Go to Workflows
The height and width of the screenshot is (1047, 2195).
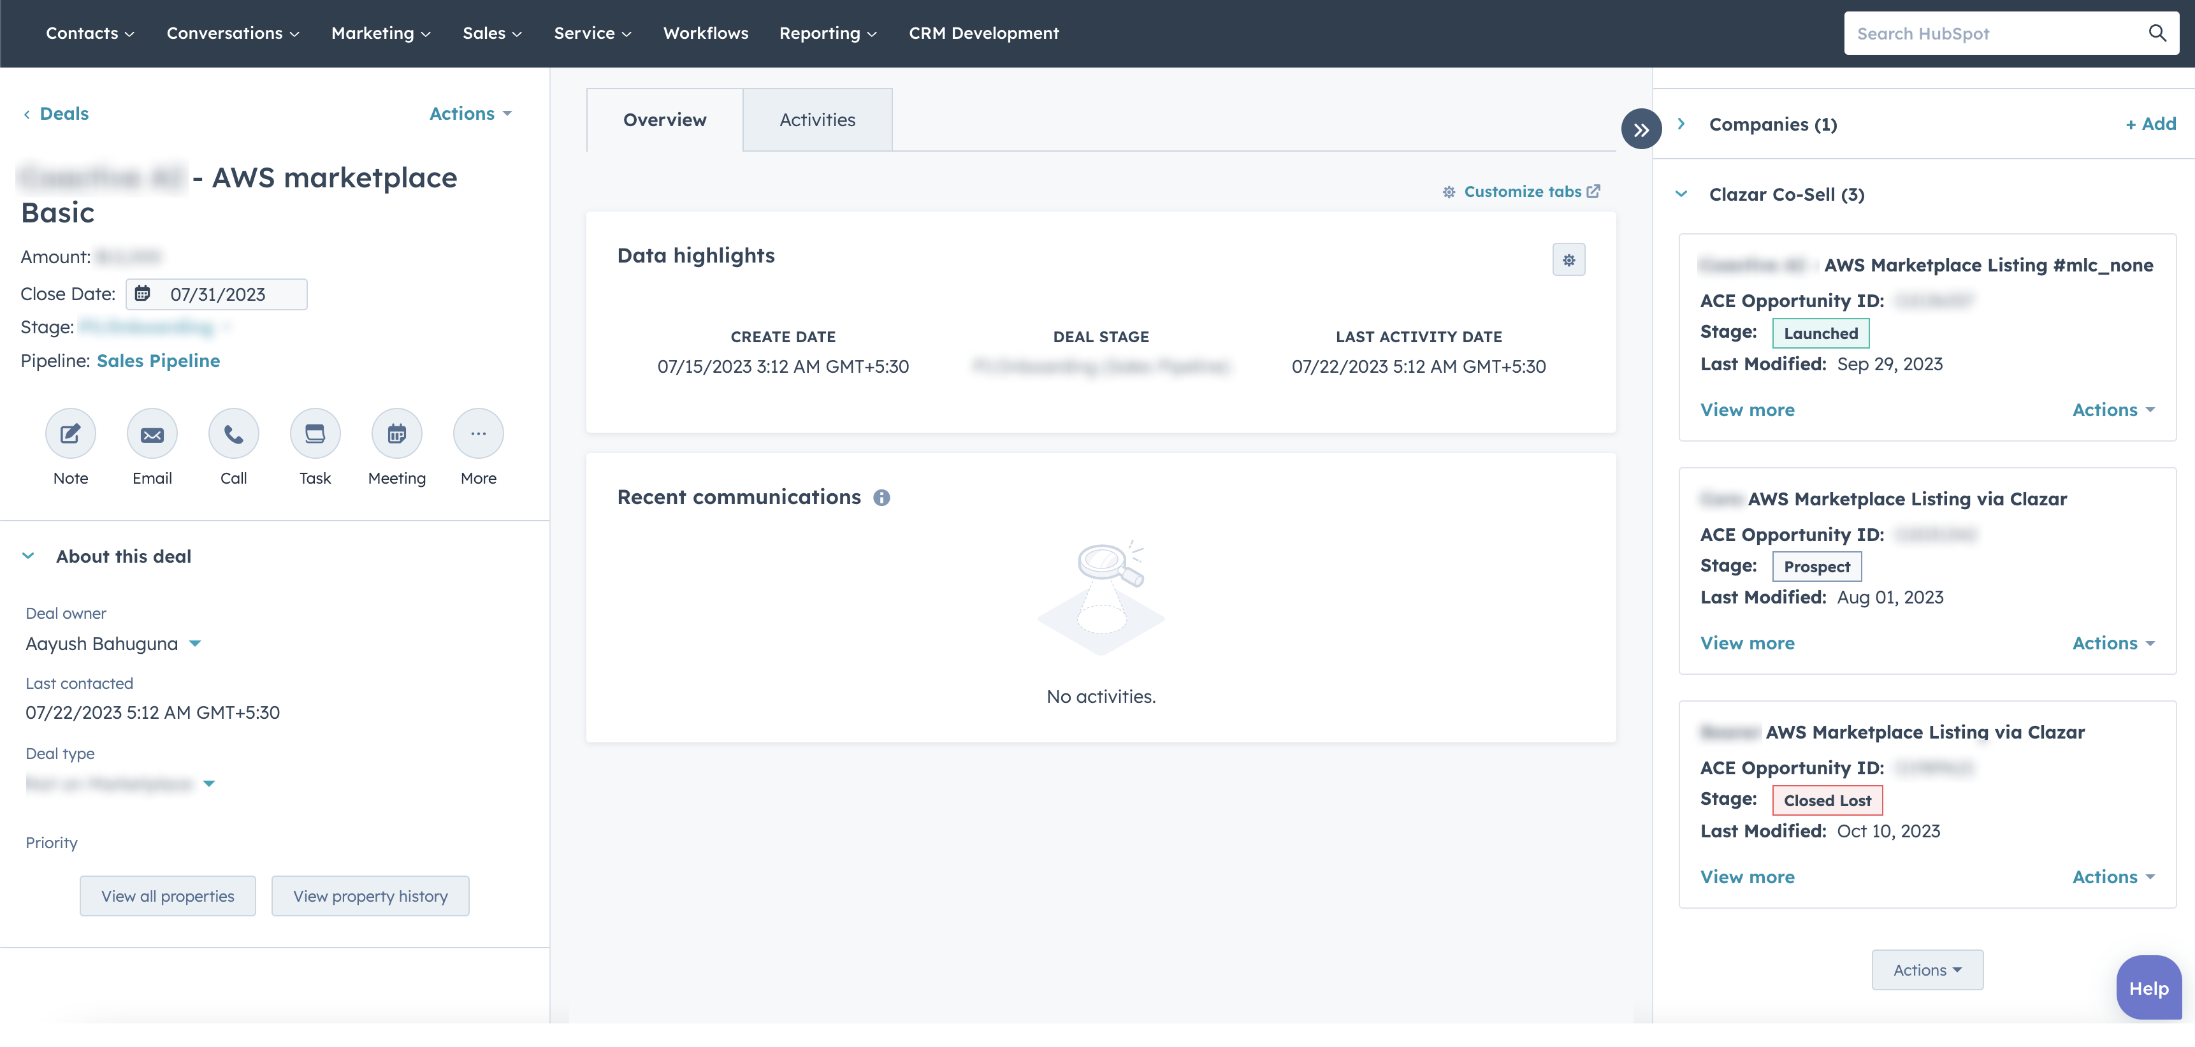click(706, 33)
